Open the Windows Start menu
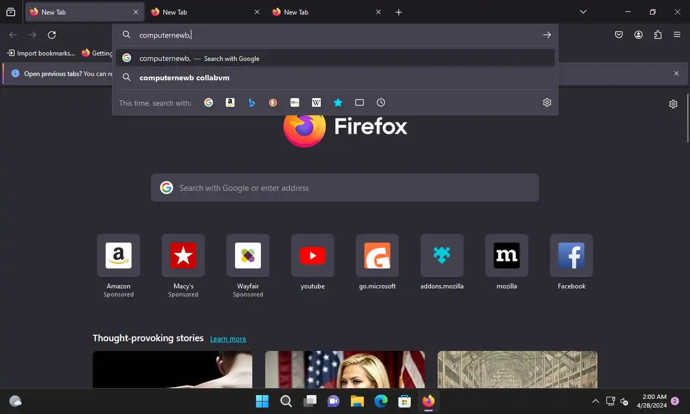 (263, 401)
